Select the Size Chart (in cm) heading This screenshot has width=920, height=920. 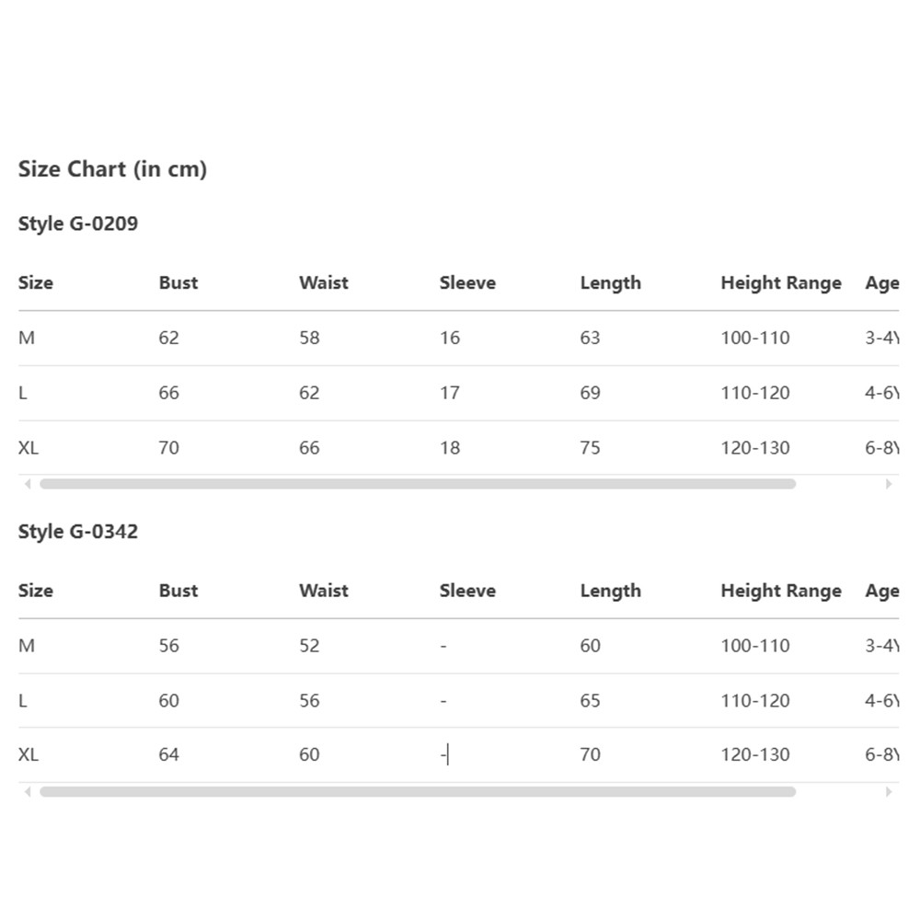pos(112,169)
